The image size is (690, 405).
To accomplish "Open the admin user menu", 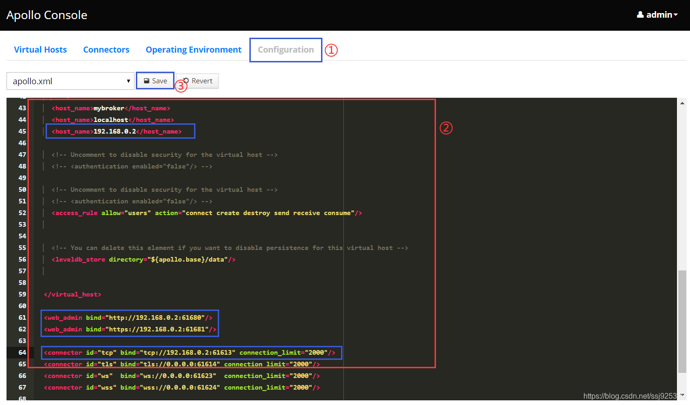I will tap(657, 15).
